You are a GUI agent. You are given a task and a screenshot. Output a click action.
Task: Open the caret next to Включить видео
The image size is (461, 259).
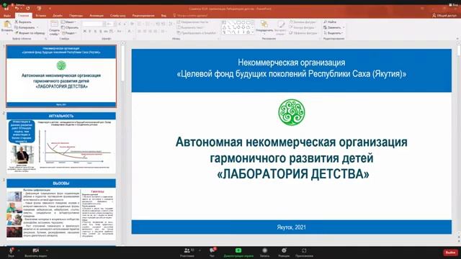coord(47,250)
